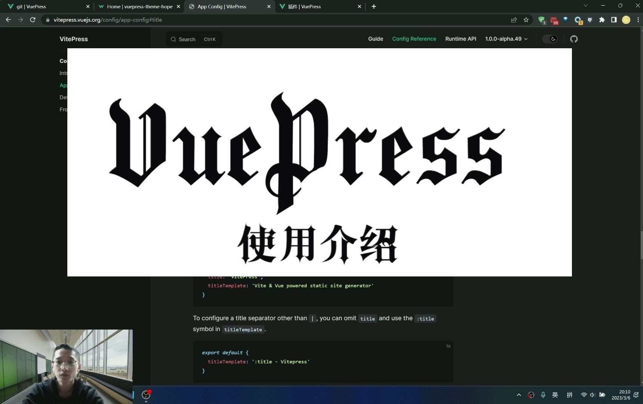The image size is (643, 404).
Task: Click inline code 'titleTemplate' in paragraph
Action: coord(243,329)
